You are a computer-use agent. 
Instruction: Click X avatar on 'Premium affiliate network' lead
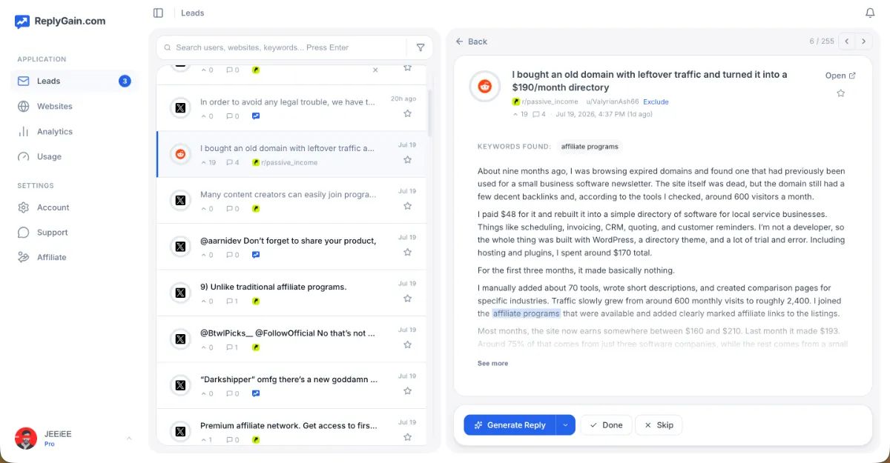point(180,431)
